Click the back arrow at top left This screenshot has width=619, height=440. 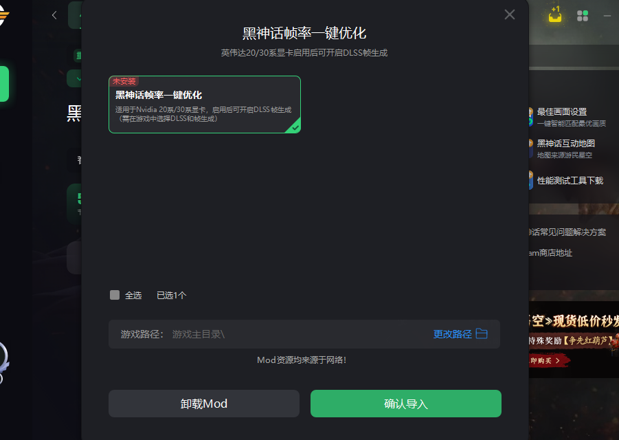point(54,15)
